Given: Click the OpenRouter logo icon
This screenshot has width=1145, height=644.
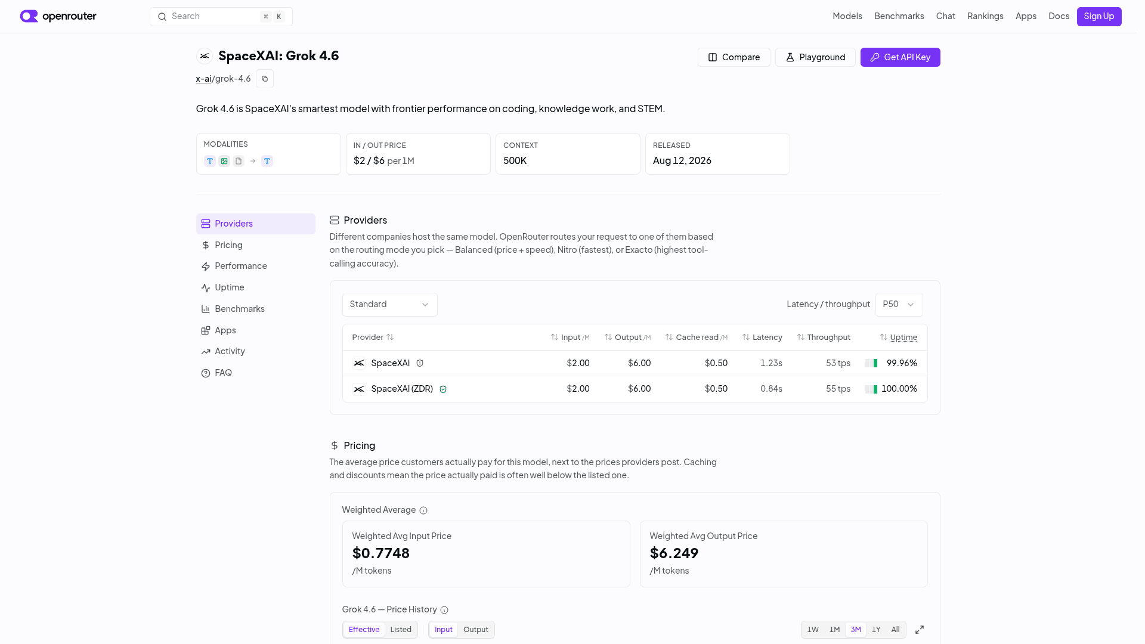Looking at the screenshot, I should coord(29,16).
